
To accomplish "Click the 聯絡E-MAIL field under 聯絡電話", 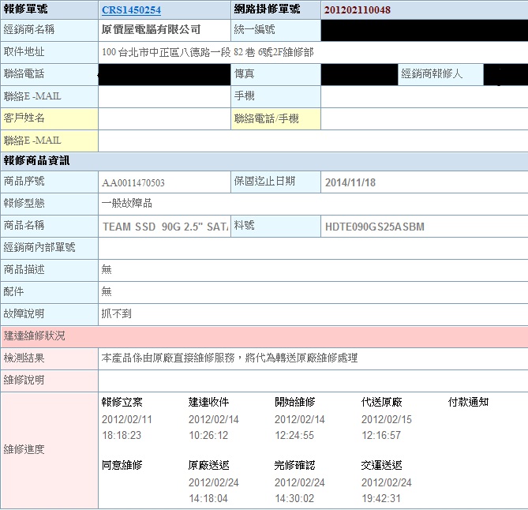I will pyautogui.click(x=163, y=96).
